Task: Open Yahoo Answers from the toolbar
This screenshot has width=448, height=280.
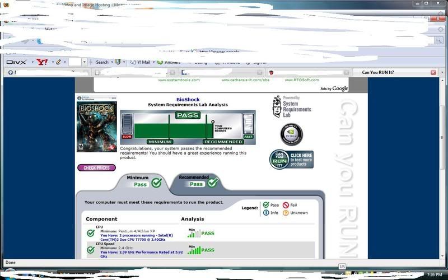Action: point(169,62)
